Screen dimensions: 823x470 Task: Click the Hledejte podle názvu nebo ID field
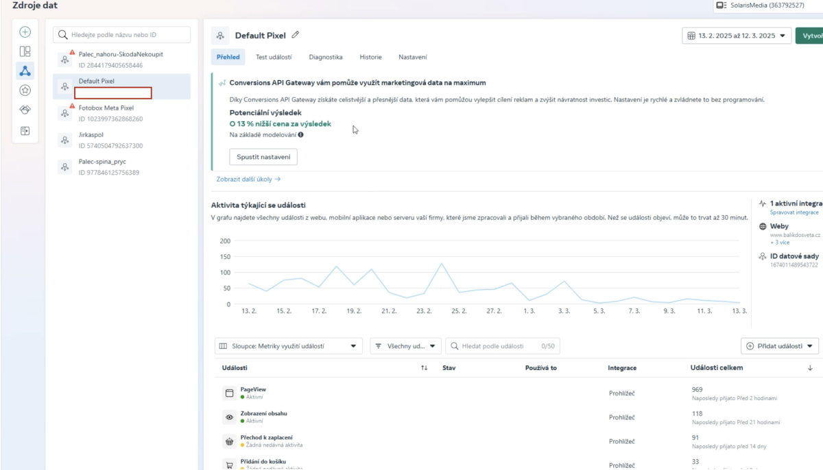click(x=122, y=34)
